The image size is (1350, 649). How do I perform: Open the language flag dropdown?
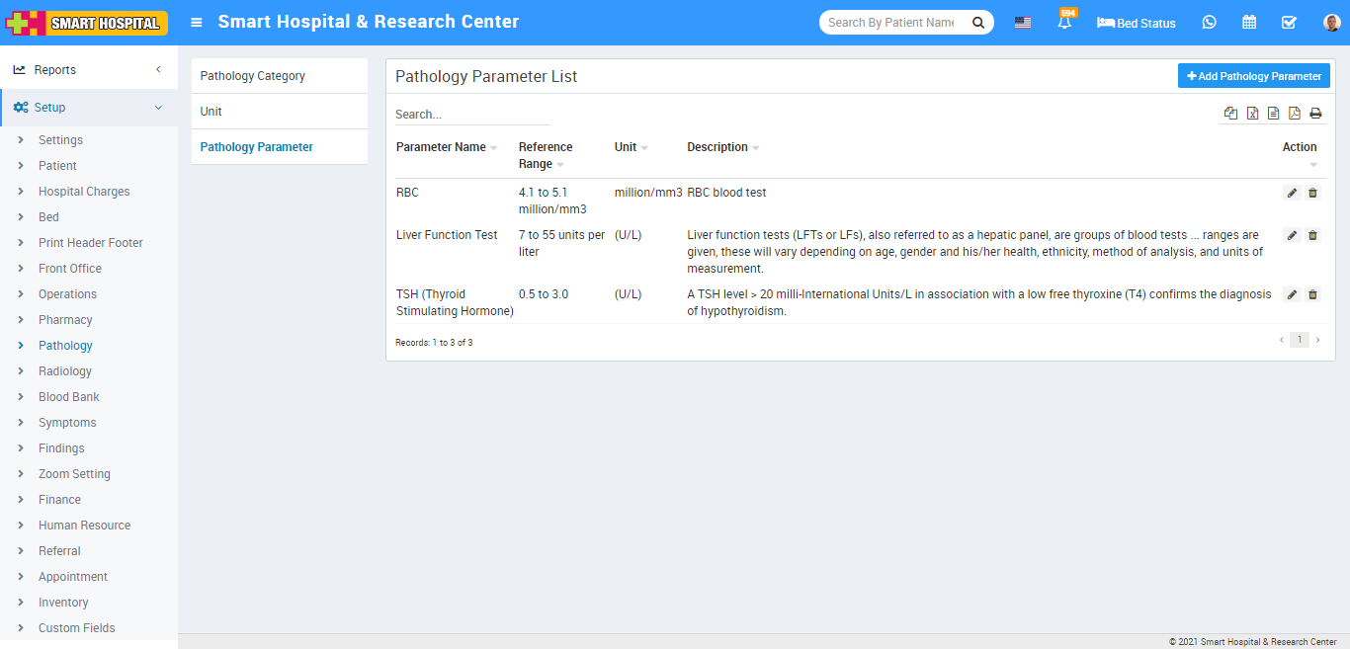1023,23
